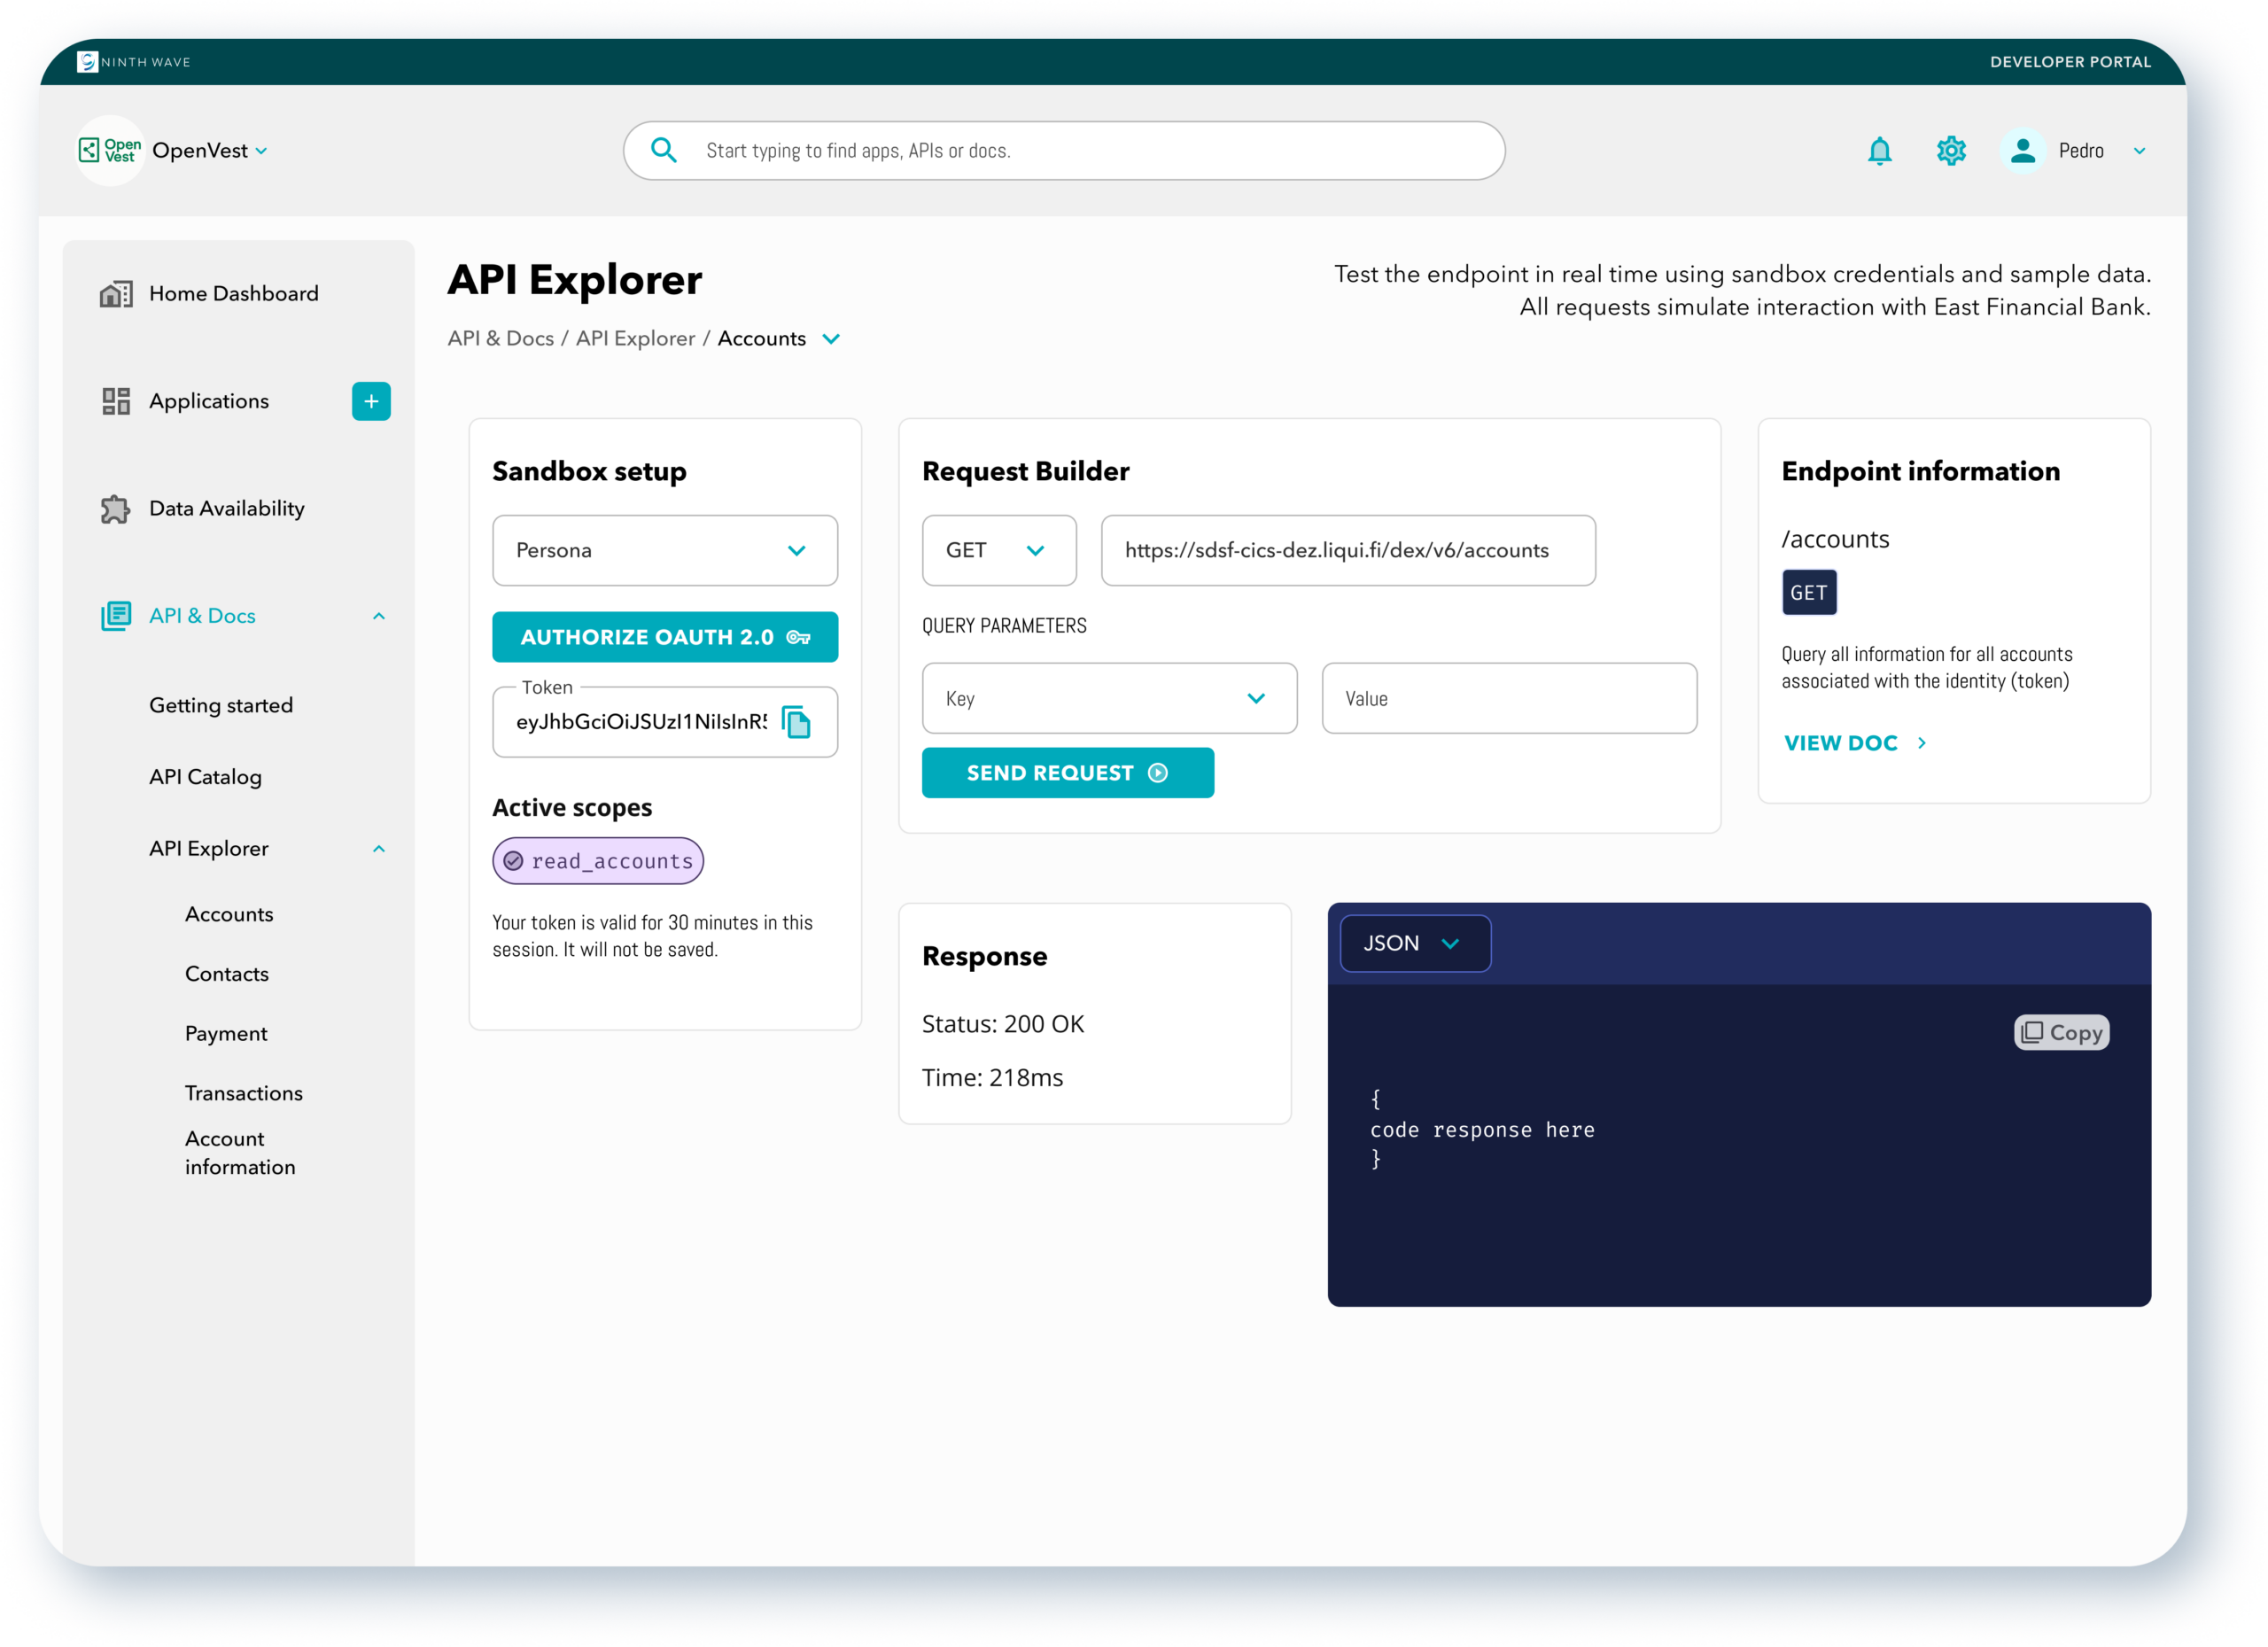The width and height of the screenshot is (2268, 1647).
Task: Click the Home Dashboard sidebar icon
Action: 116,294
